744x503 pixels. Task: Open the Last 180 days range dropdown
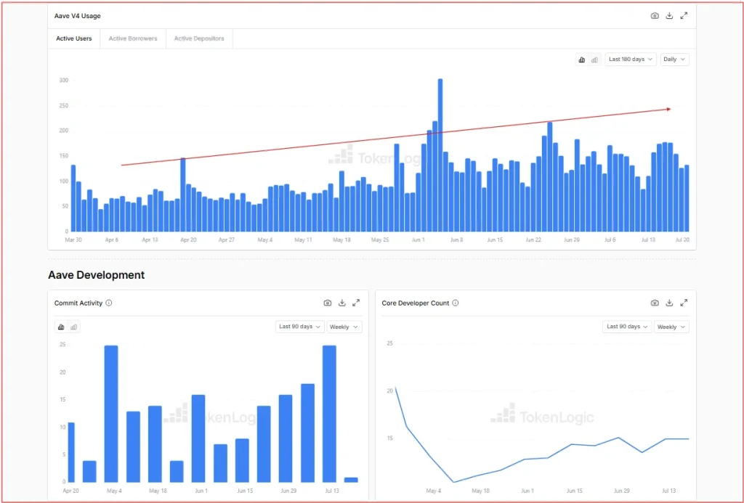click(x=631, y=60)
